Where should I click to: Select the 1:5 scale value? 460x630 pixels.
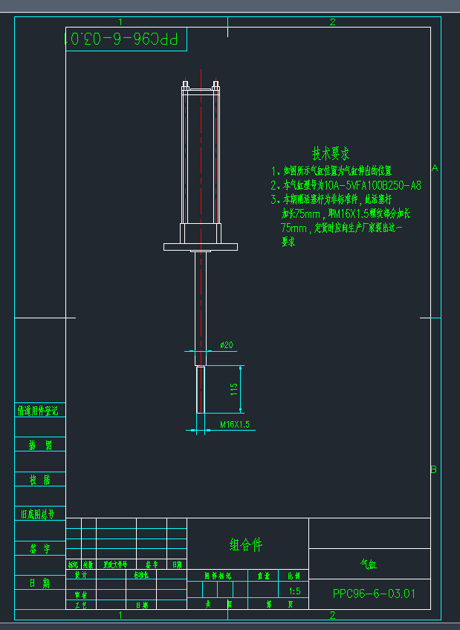(294, 591)
